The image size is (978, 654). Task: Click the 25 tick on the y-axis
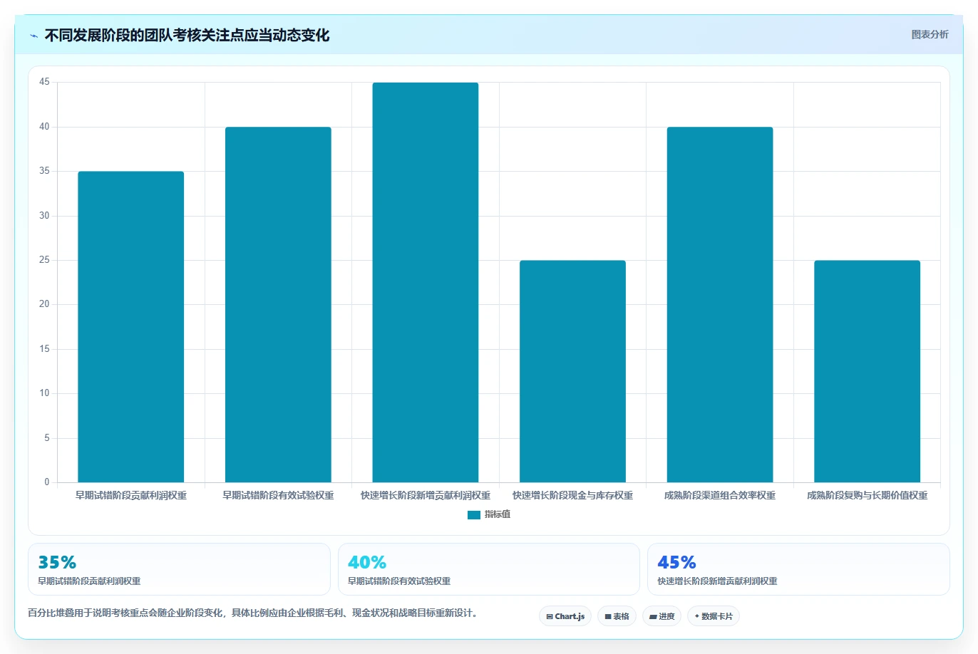(45, 260)
